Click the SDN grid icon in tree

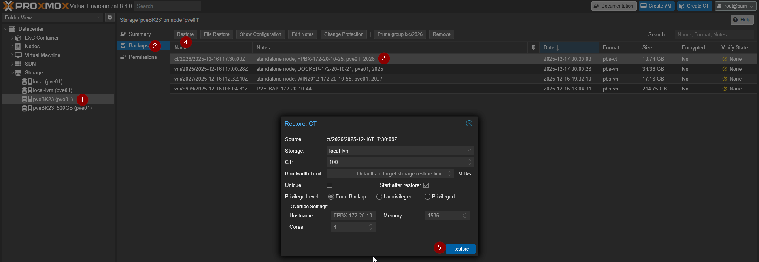18,64
